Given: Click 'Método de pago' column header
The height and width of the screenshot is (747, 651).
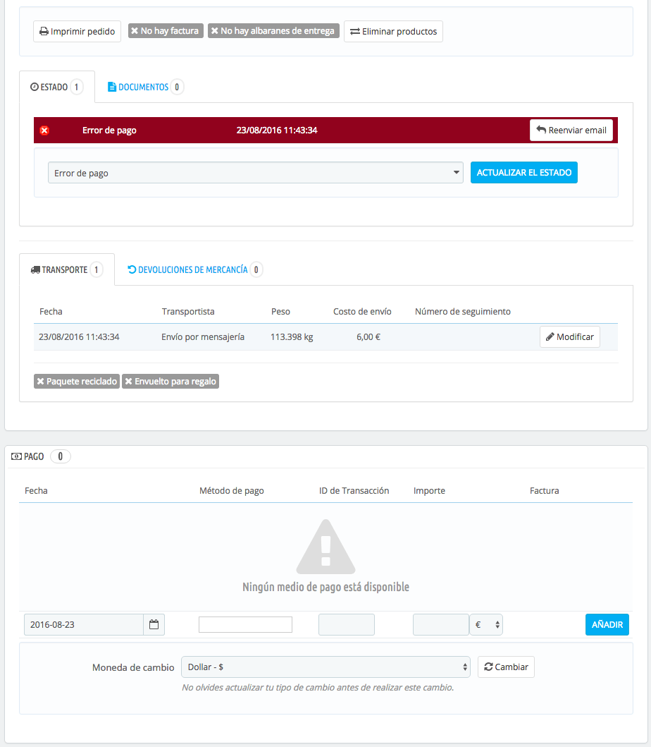Looking at the screenshot, I should click(x=231, y=491).
